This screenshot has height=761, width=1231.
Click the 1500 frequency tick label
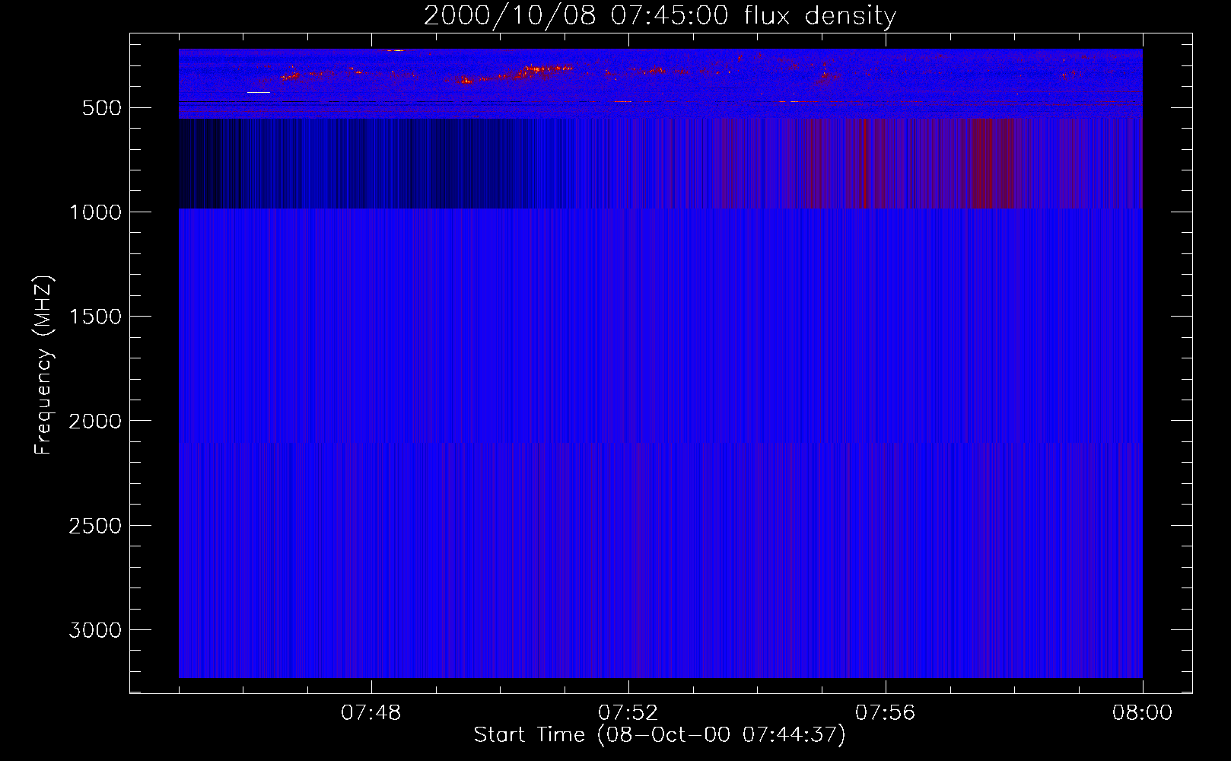(x=95, y=317)
